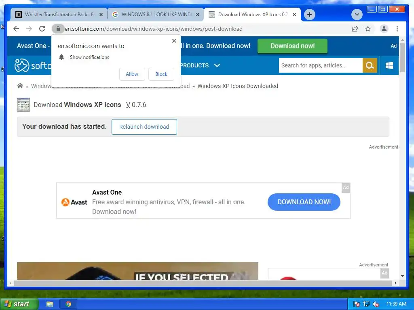This screenshot has height=310, width=414.
Task: Click the Windows XP Icons app thumbnail
Action: point(23,105)
